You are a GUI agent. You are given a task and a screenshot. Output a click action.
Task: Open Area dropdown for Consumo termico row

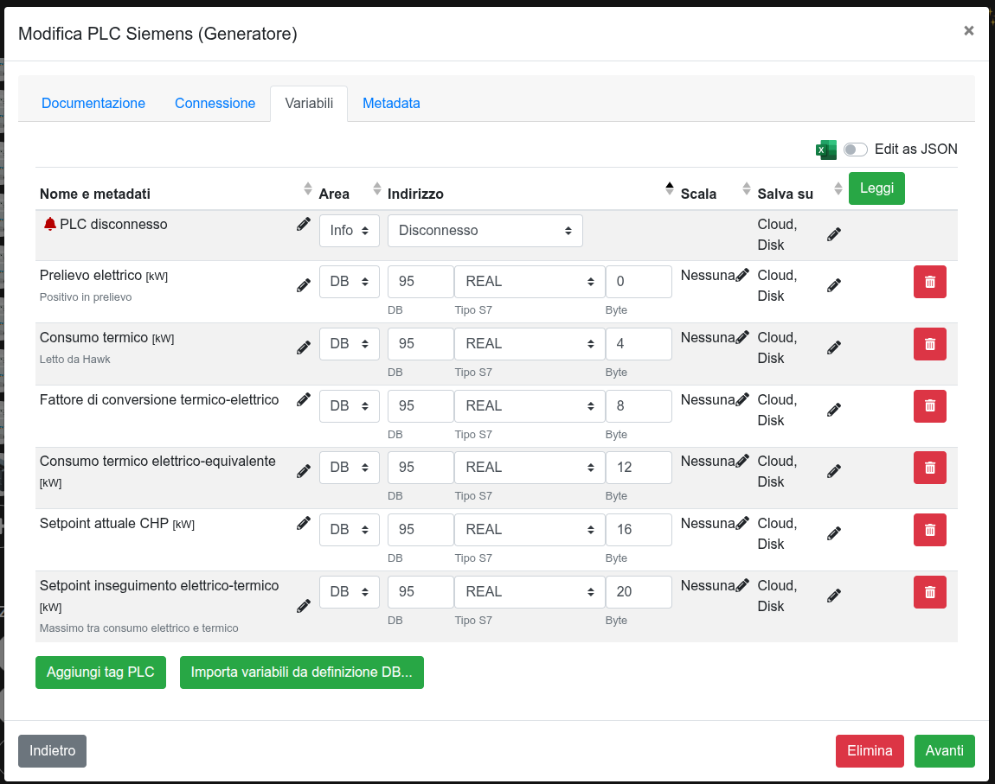pos(349,344)
